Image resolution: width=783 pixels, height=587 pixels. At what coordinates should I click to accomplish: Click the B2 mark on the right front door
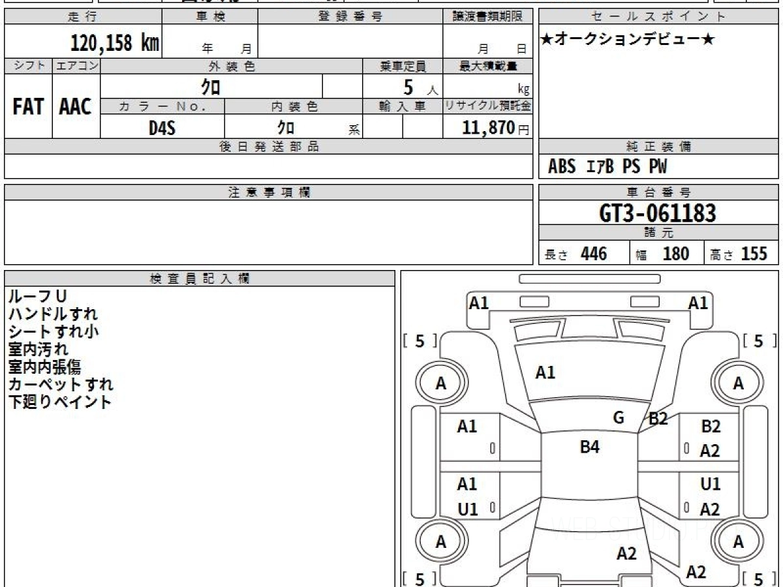711,427
